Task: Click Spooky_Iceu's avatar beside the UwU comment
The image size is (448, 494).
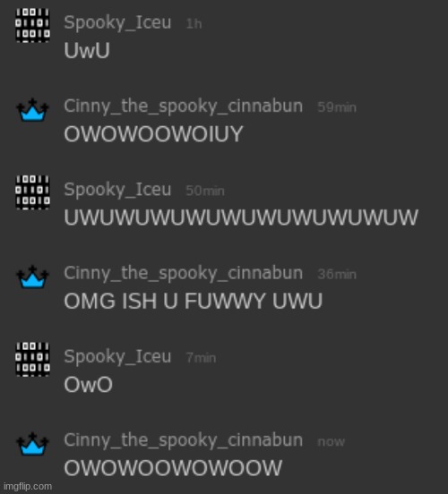Action: pyautogui.click(x=33, y=26)
